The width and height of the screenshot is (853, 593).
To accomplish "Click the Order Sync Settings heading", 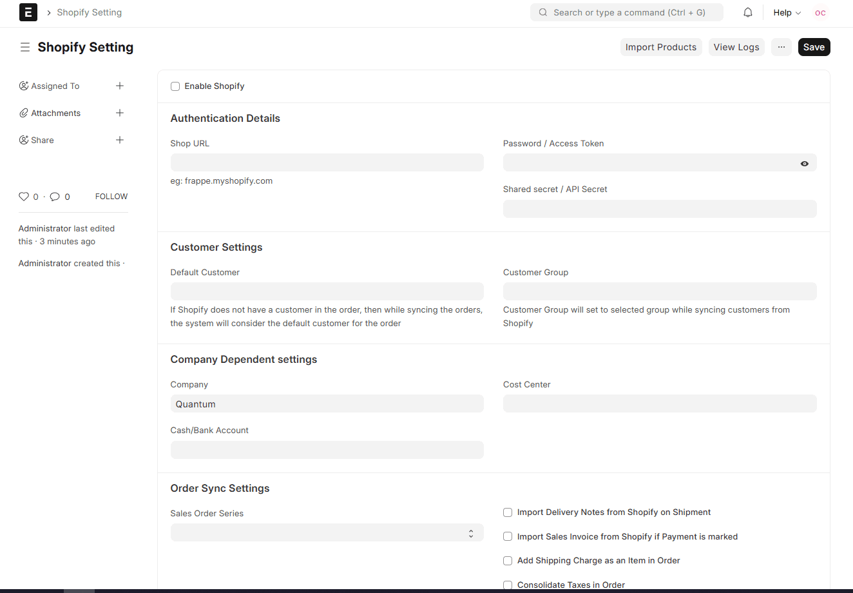I will [x=220, y=489].
